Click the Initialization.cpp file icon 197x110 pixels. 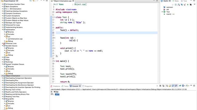point(9,39)
